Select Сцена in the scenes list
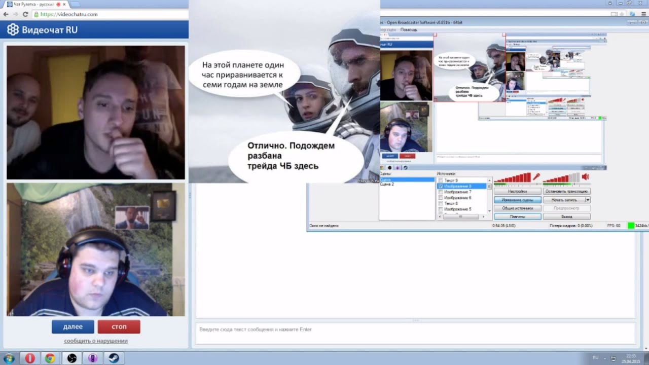 (x=407, y=180)
